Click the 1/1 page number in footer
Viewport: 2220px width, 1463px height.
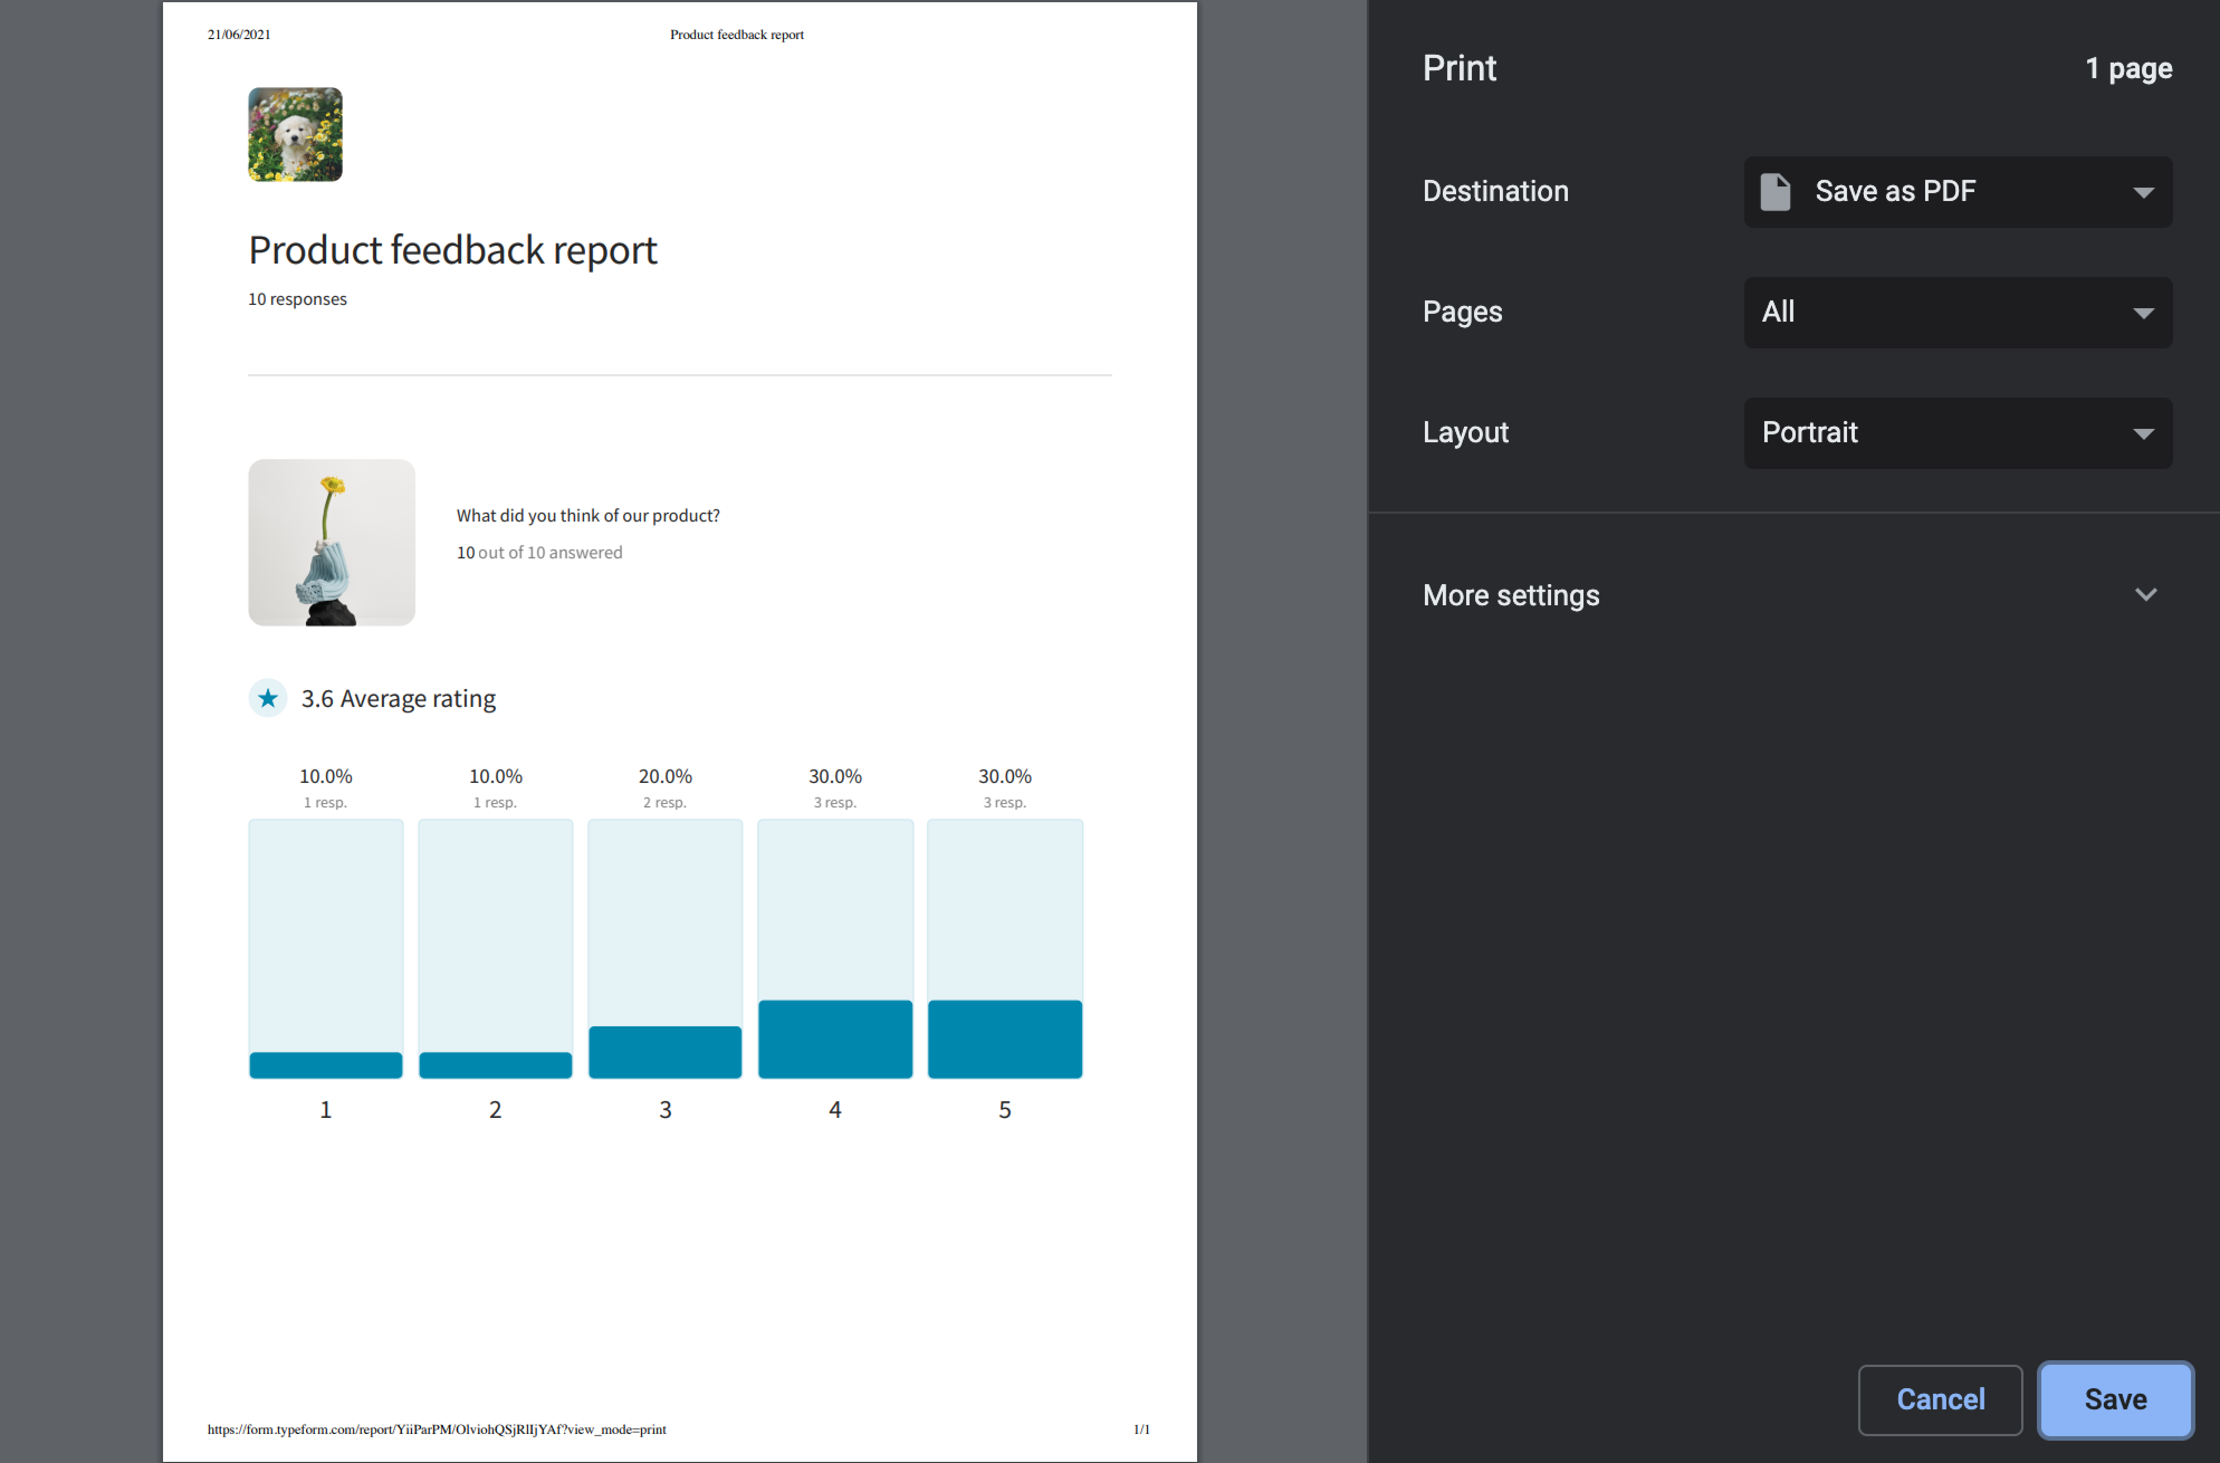pos(1142,1428)
